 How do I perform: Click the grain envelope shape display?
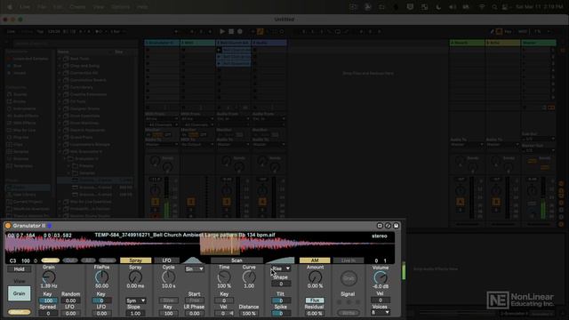coord(280,260)
